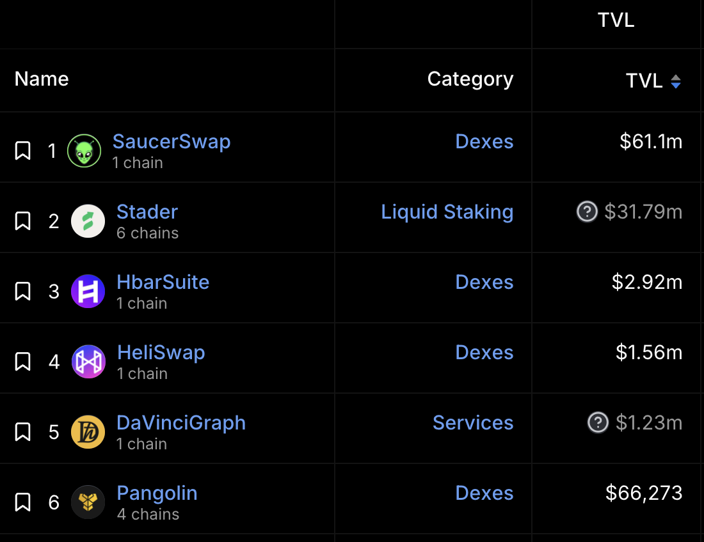Click the HbarSuite purple logo icon
Screen dimensions: 704x542
[x=88, y=291]
